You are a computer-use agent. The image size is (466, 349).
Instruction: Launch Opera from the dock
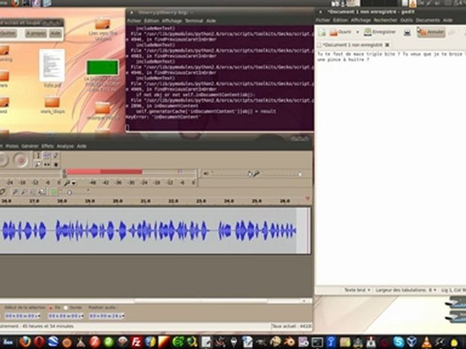pyautogui.click(x=39, y=342)
